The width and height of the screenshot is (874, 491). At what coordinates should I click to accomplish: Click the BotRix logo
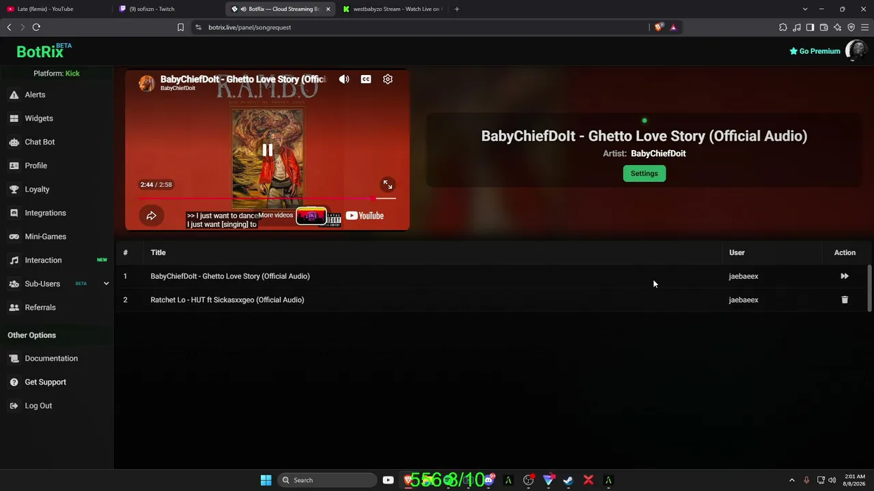tap(44, 51)
